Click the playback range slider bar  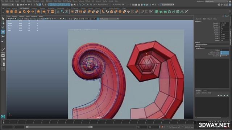point(59,127)
